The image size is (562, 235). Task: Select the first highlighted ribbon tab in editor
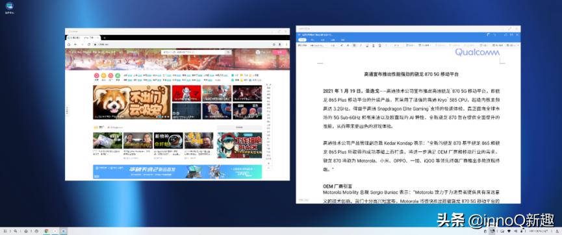pyautogui.click(x=302, y=40)
